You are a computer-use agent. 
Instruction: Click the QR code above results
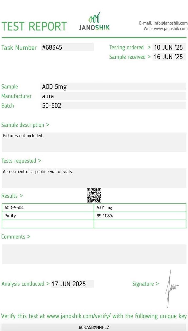pos(94,195)
